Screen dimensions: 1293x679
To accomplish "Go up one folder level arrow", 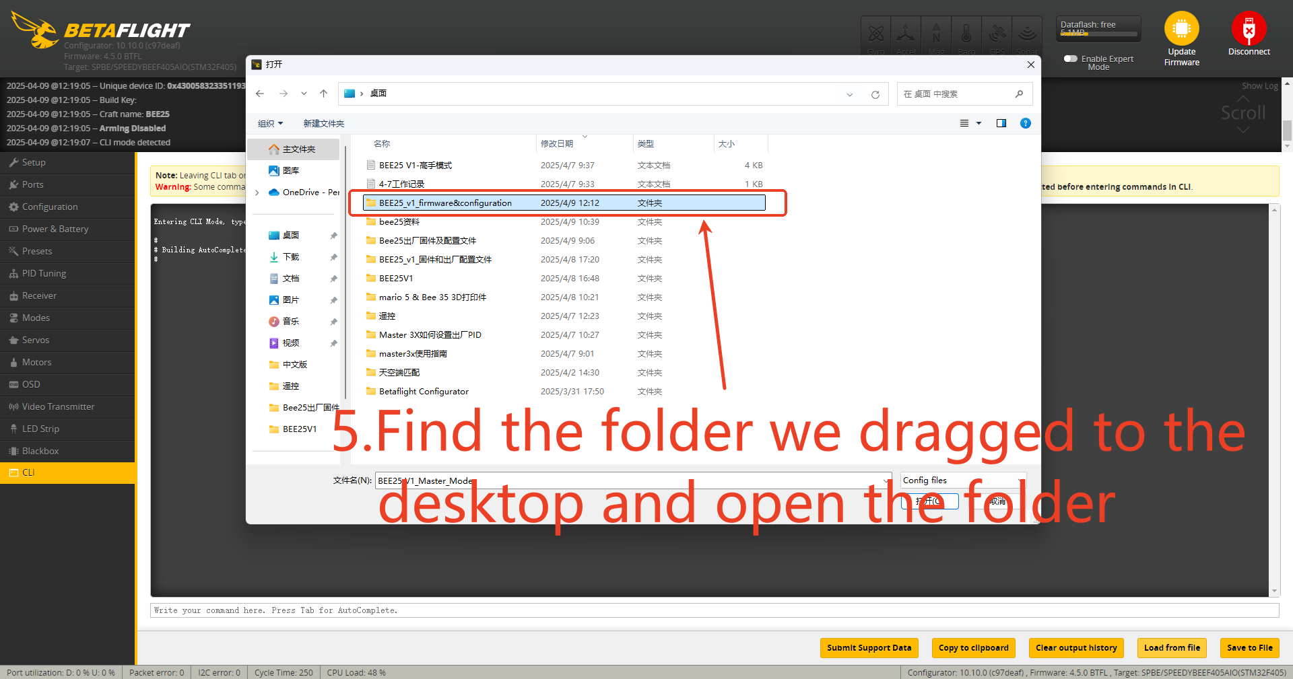I will 323,94.
